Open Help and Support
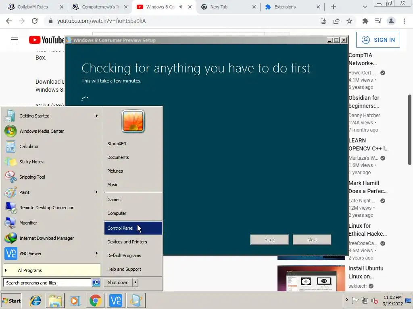The image size is (413, 309). click(x=133, y=269)
